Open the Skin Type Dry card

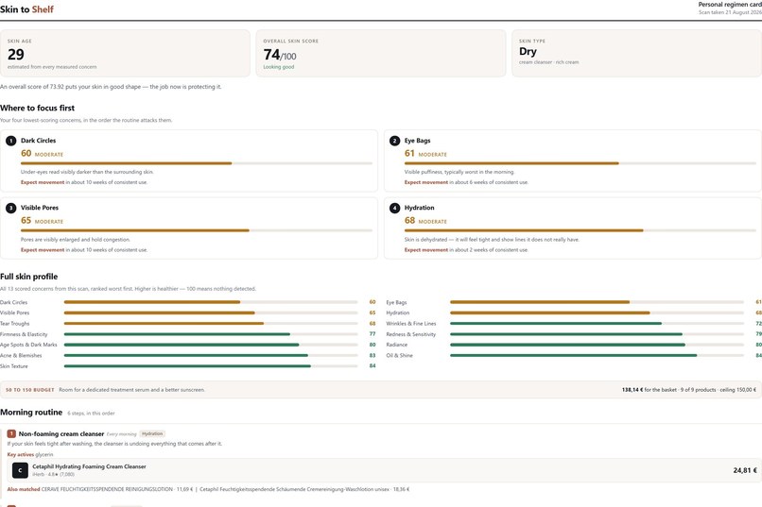pyautogui.click(x=636, y=54)
